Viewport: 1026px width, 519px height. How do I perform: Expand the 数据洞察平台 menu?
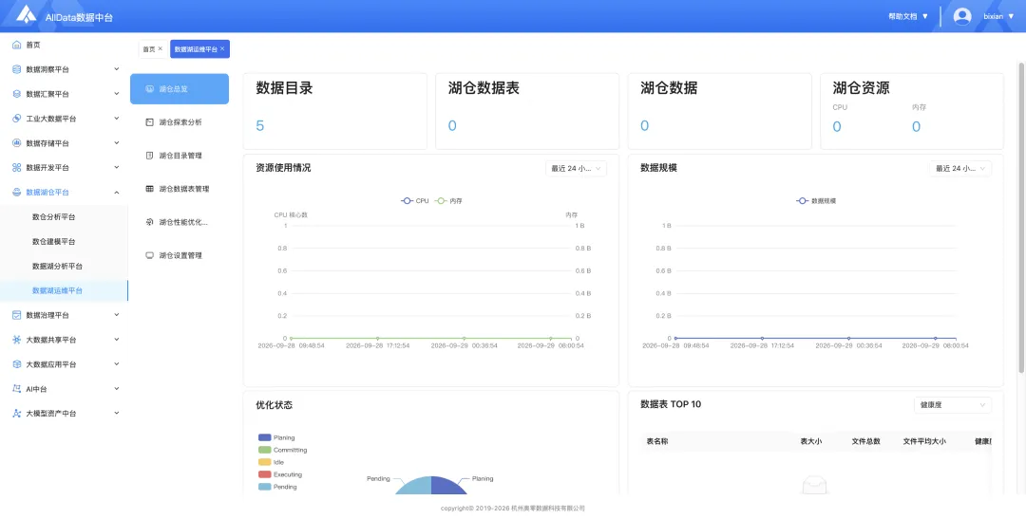(117, 69)
